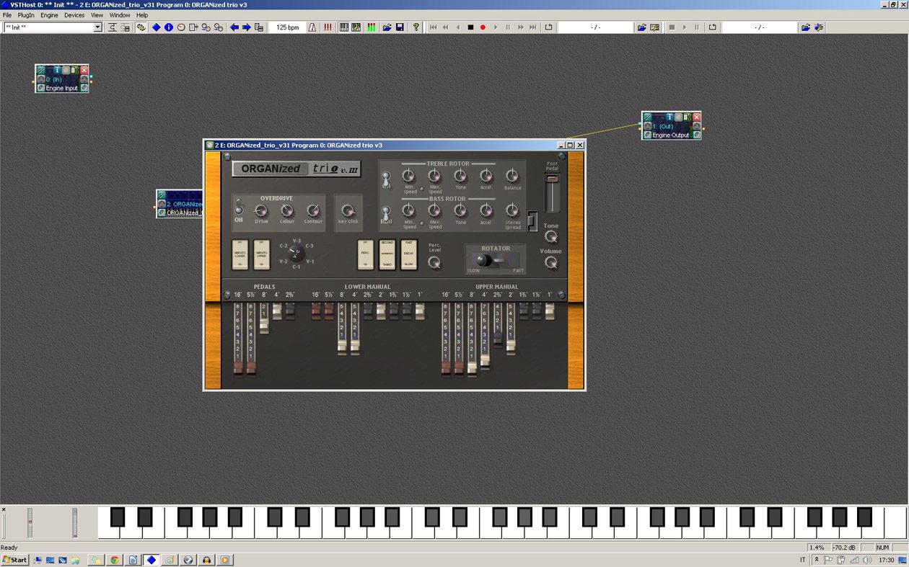Viewport: 909px width, 567px height.
Task: Toggle the Treble Rotor switch
Action: point(386,179)
